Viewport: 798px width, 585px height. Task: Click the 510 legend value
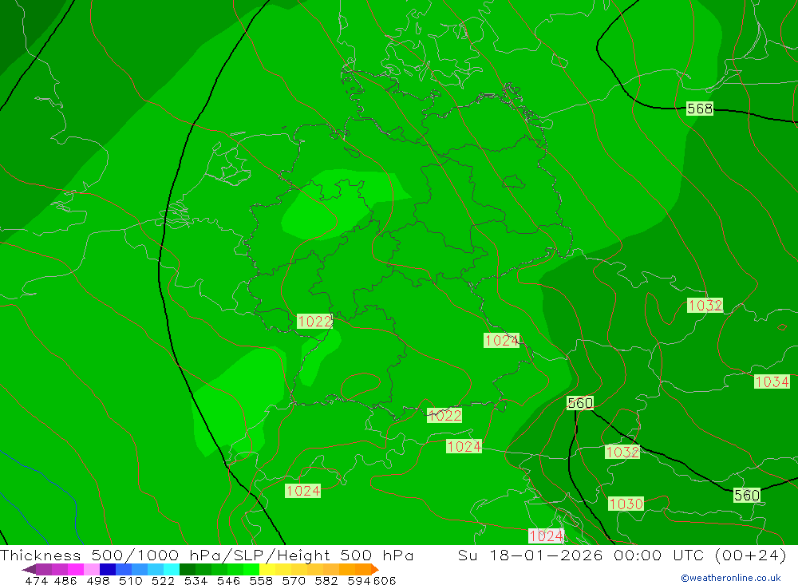[x=130, y=580]
